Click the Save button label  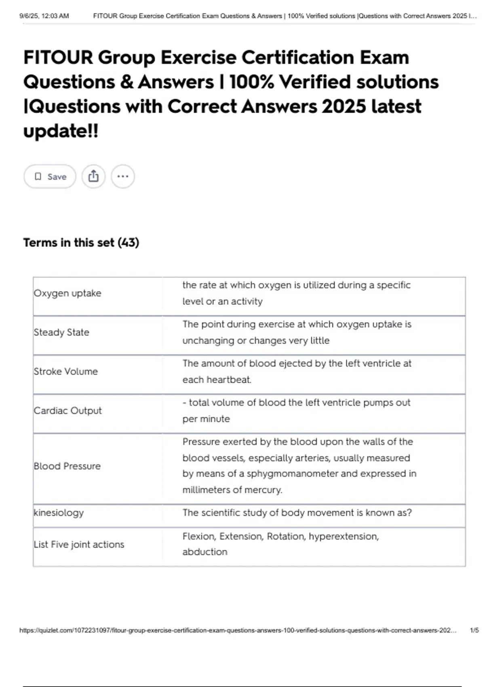pos(57,177)
